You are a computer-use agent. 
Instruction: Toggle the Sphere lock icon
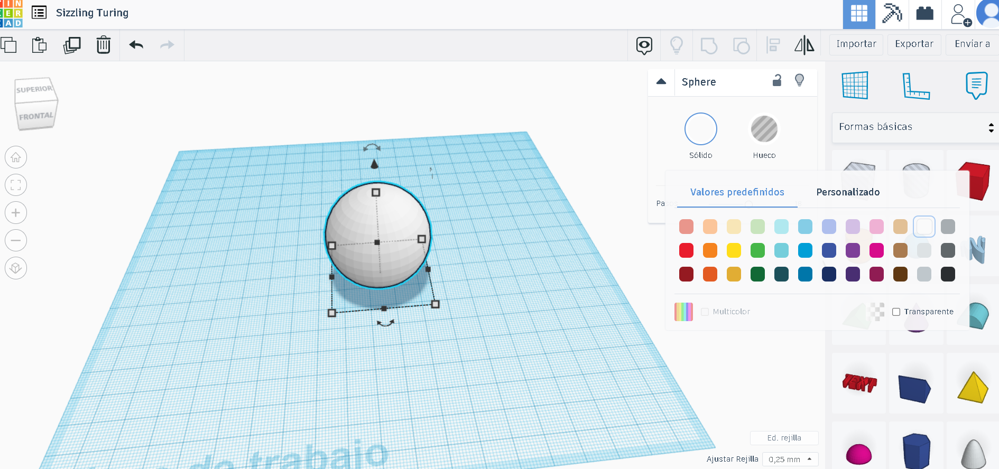(x=777, y=80)
